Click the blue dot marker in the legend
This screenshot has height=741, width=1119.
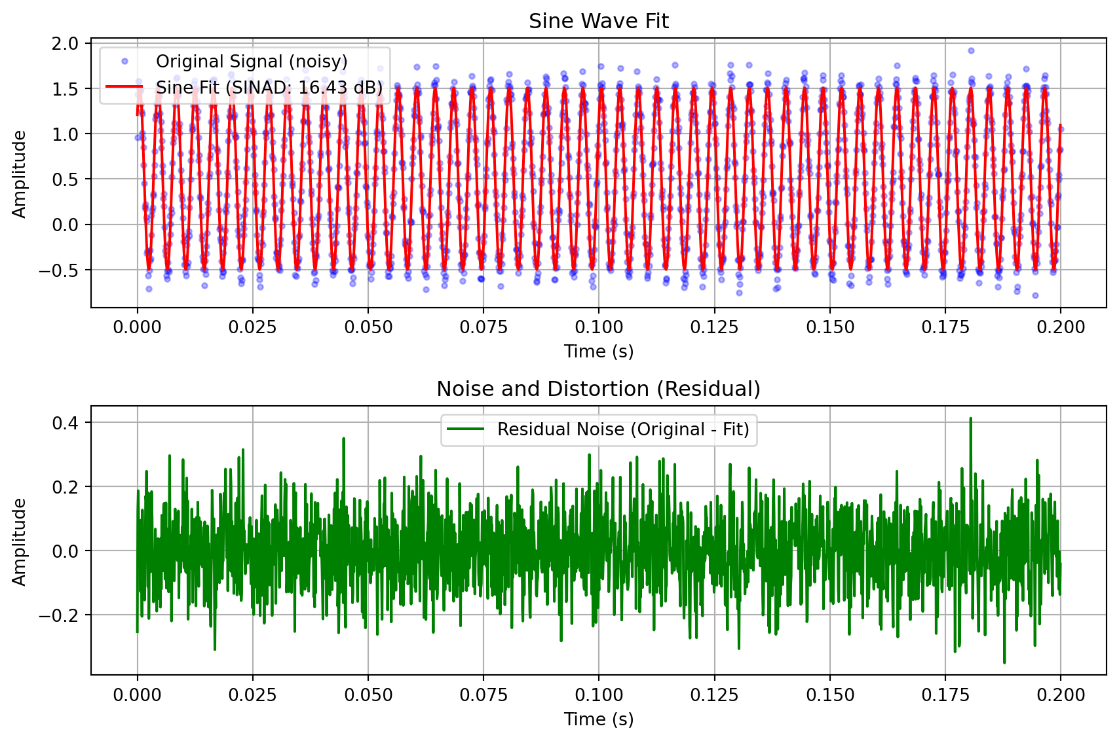[124, 62]
